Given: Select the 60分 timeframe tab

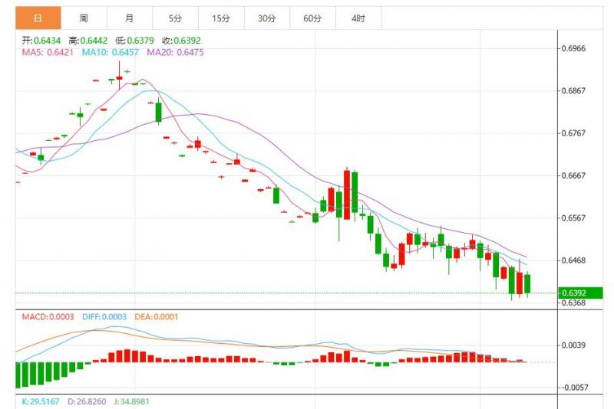Looking at the screenshot, I should pyautogui.click(x=313, y=18).
